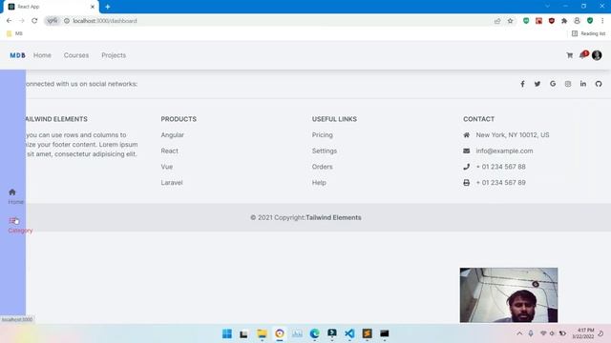Image resolution: width=611 pixels, height=343 pixels.
Task: Click the Home icon in sidebar
Action: click(12, 192)
